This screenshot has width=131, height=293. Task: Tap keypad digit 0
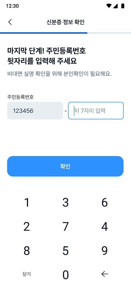point(65,275)
